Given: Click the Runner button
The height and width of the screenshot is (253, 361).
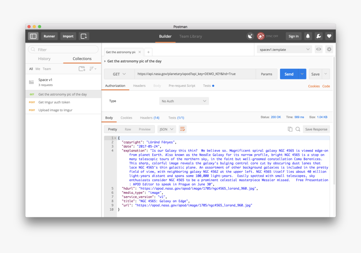Looking at the screenshot, I should (x=49, y=36).
